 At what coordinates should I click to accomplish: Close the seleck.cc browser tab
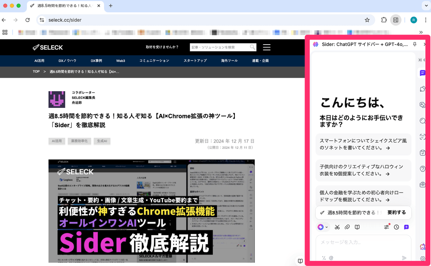99,6
